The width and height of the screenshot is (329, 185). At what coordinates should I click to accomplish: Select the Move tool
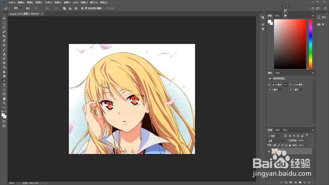(x=4, y=18)
